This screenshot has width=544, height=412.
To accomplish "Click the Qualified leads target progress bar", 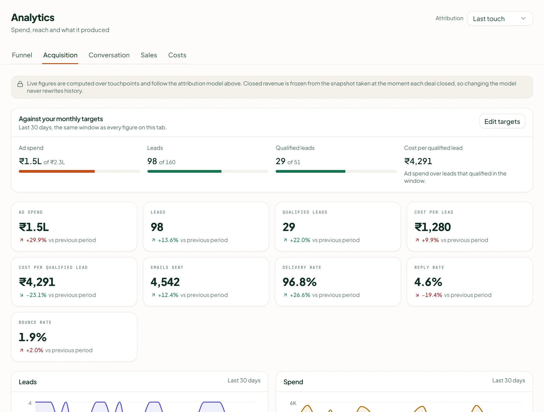I will (x=336, y=172).
